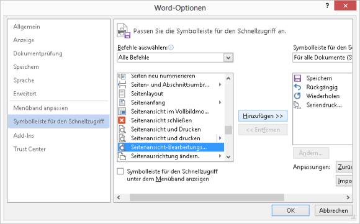Click the horizontal scrollbar right arrow
This screenshot has height=224, width=360.
348,197
